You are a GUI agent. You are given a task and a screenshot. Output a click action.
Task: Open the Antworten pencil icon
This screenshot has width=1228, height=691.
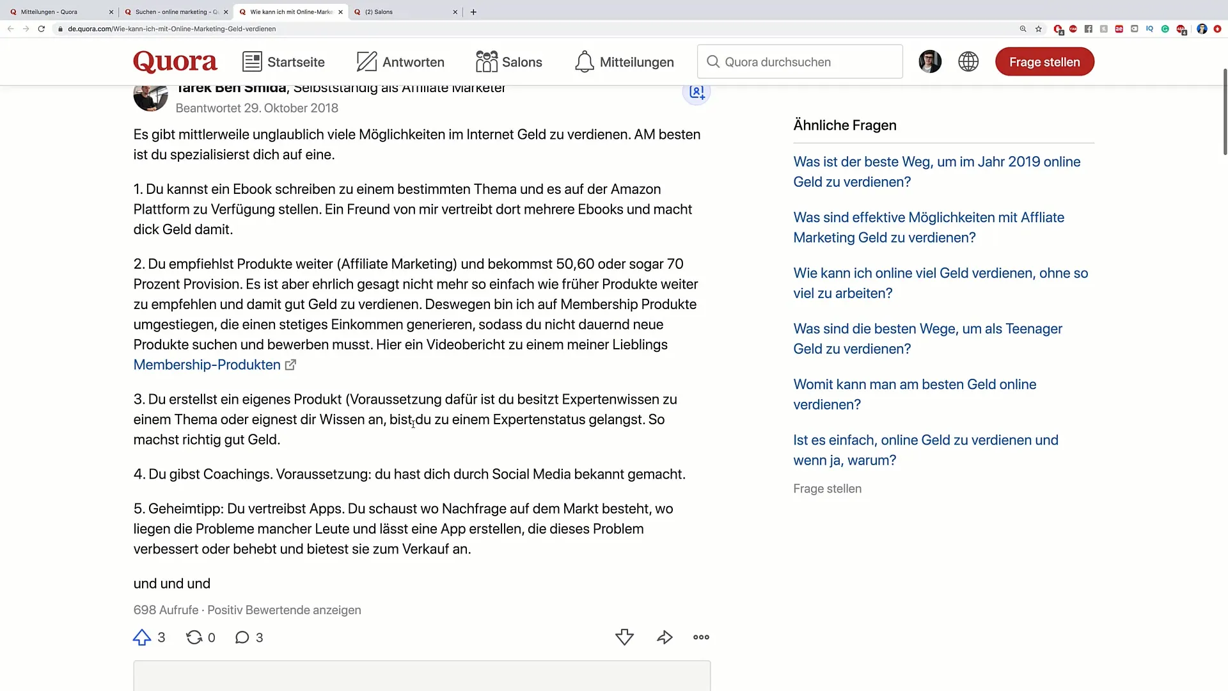(366, 62)
